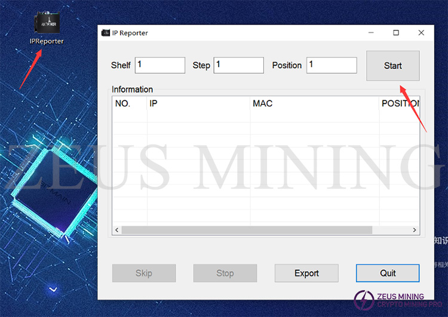This screenshot has height=317, width=448.
Task: Click the MAC column header
Action: (314, 104)
